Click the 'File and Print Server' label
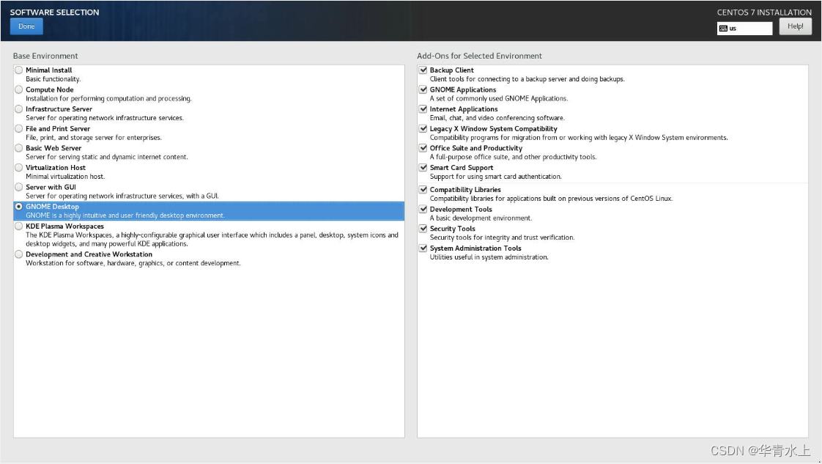 click(58, 128)
